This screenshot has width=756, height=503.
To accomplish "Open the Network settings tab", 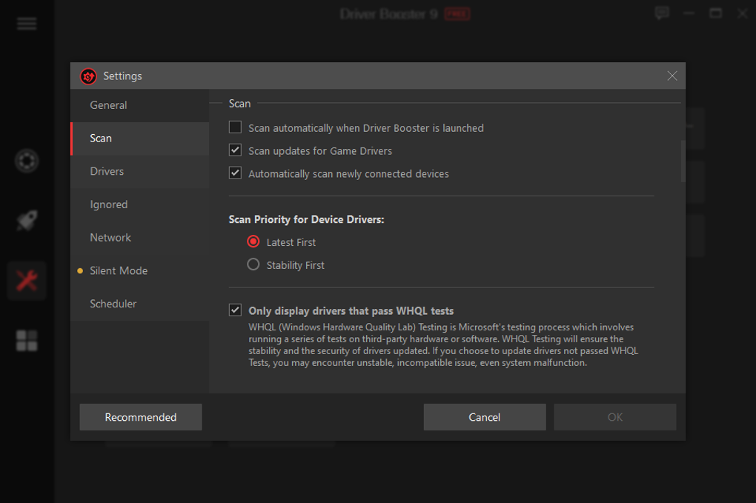I will point(140,238).
